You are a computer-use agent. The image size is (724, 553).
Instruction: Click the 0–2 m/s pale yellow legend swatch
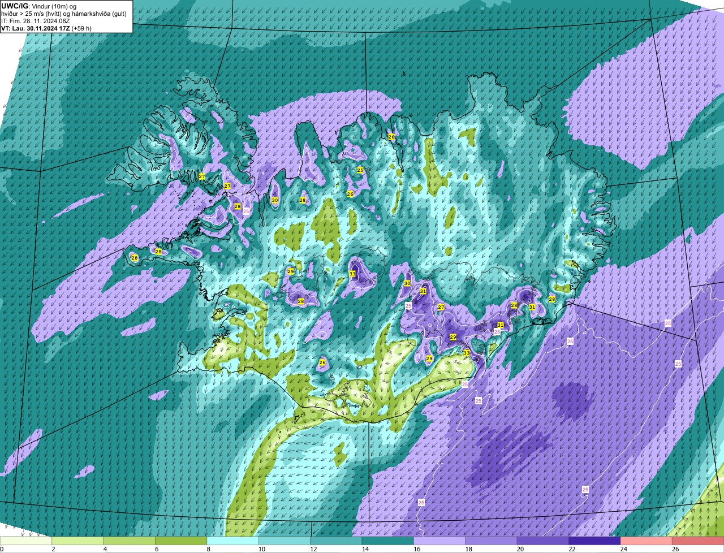[x=26, y=541]
